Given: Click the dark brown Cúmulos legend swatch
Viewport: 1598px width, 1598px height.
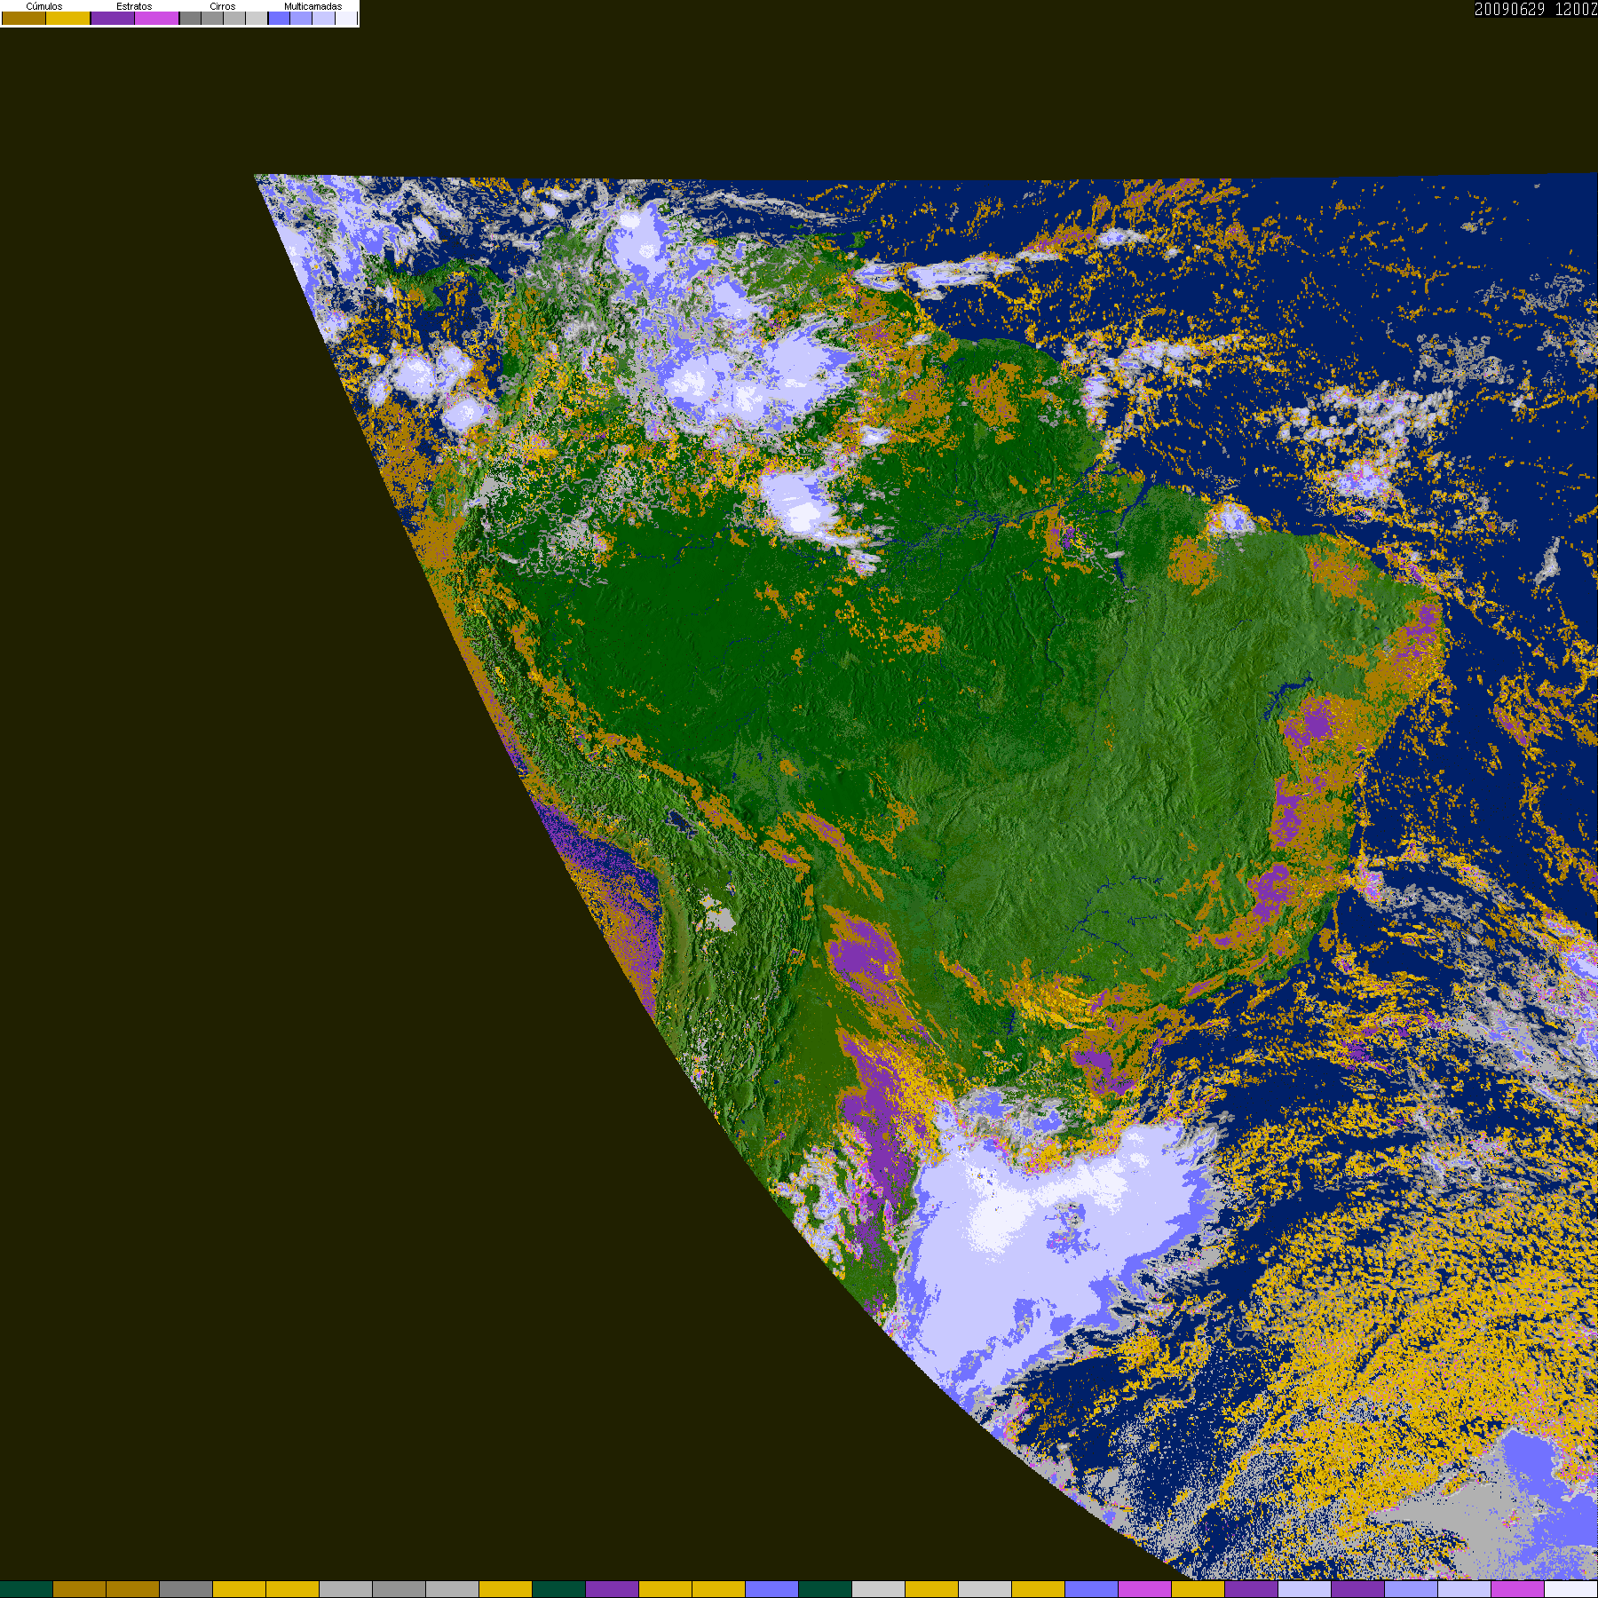Looking at the screenshot, I should point(24,18).
